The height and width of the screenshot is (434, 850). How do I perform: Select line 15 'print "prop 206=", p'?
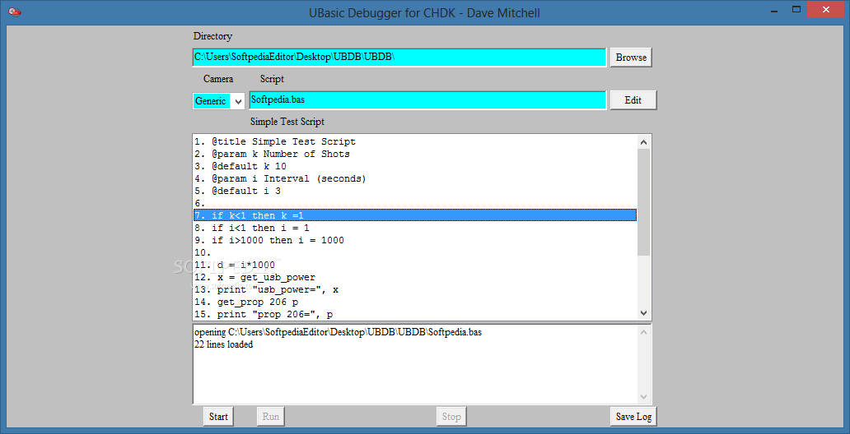[415, 314]
